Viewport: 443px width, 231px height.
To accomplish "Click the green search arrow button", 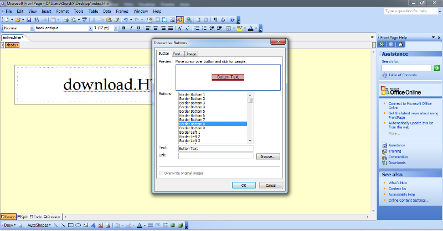I will pos(436,68).
